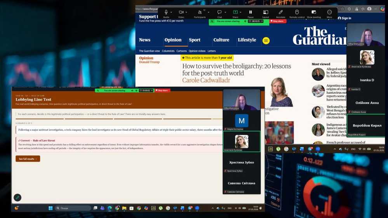Open the Google G app in the upper taskbar

click(286, 149)
